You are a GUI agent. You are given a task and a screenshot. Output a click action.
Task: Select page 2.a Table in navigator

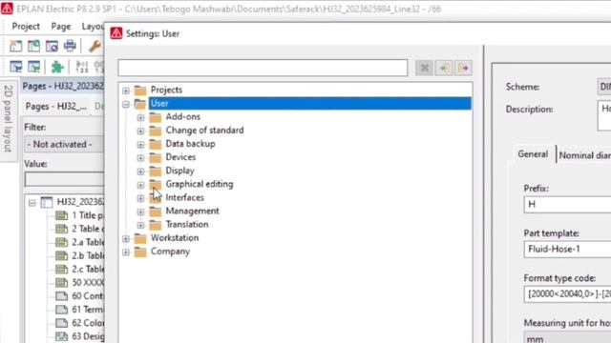[88, 242]
